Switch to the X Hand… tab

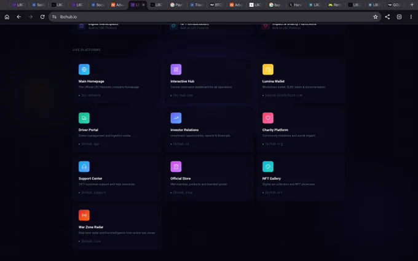(296, 5)
